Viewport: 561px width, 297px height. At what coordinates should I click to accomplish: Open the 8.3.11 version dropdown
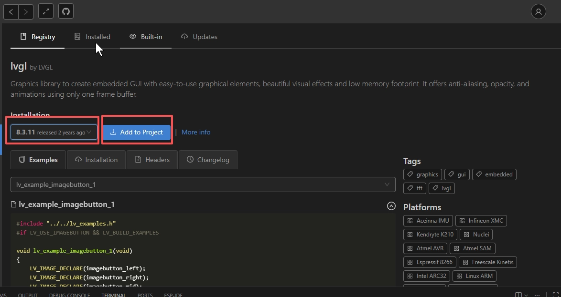tap(54, 132)
